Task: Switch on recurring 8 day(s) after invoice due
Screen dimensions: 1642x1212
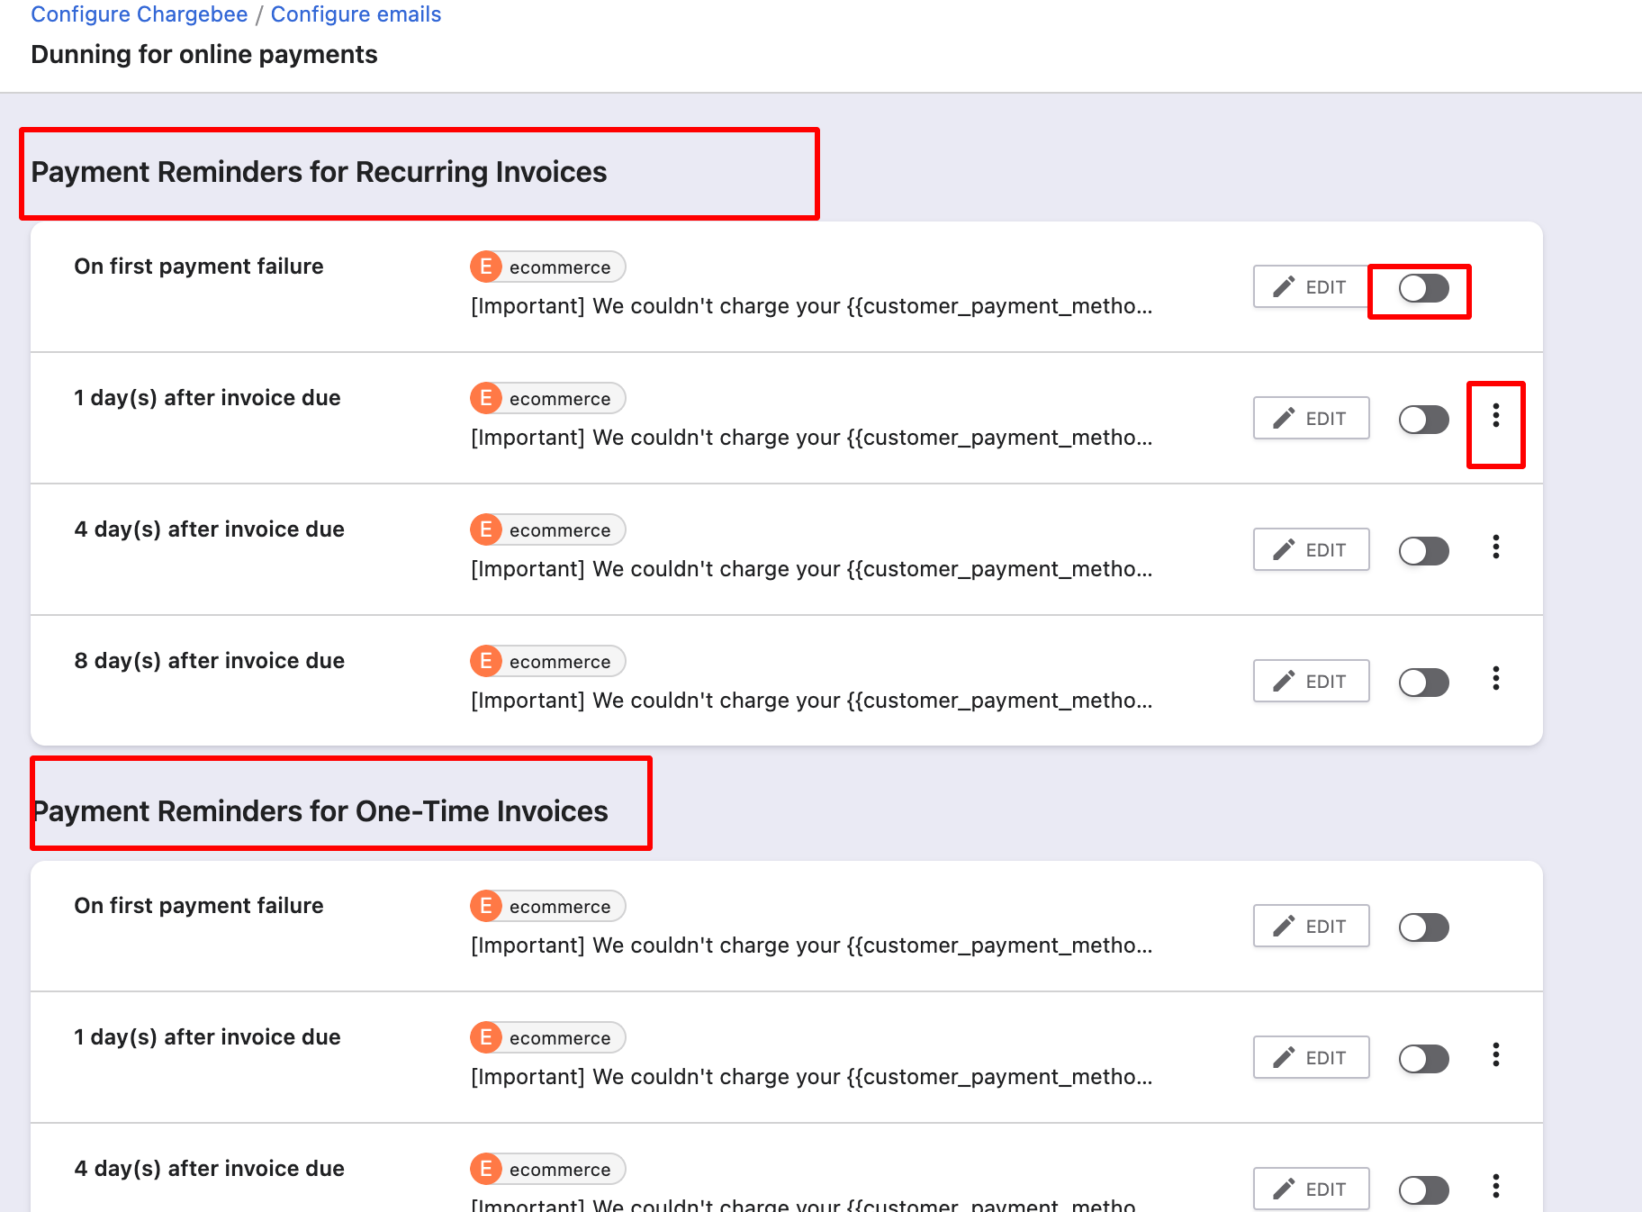Action: (x=1423, y=683)
